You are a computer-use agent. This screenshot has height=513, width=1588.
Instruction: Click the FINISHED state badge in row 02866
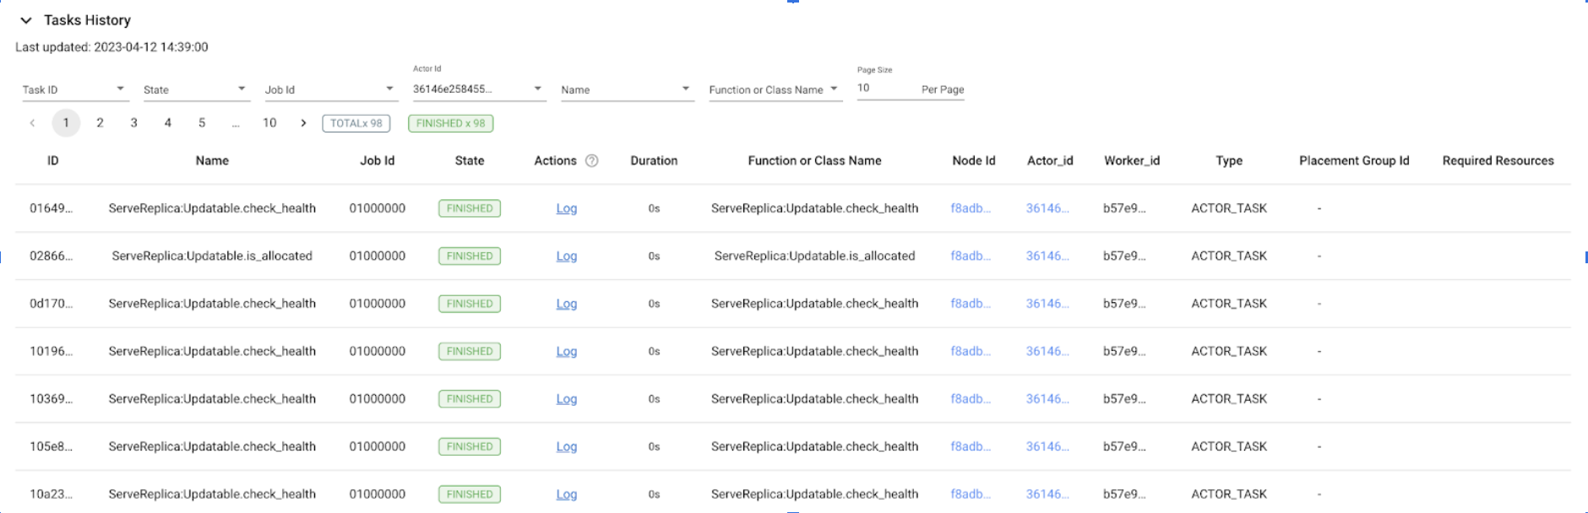click(470, 256)
